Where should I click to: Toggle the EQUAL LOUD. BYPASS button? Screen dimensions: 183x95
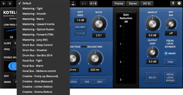[x=170, y=77]
